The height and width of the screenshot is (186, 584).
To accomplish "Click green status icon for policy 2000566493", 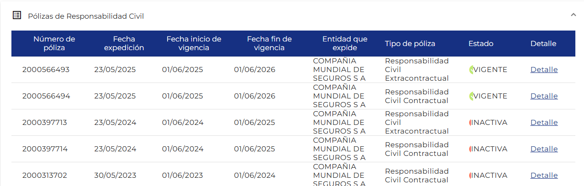I will click(x=472, y=70).
